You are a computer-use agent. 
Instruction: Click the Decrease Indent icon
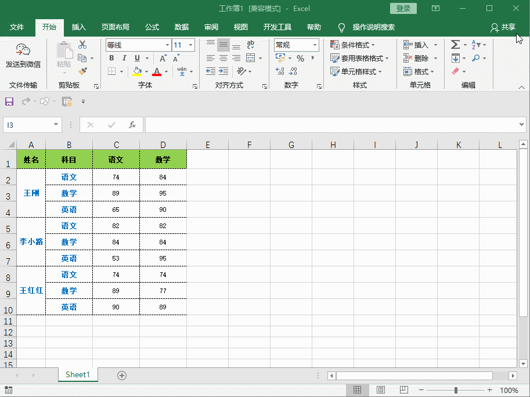tap(211, 71)
